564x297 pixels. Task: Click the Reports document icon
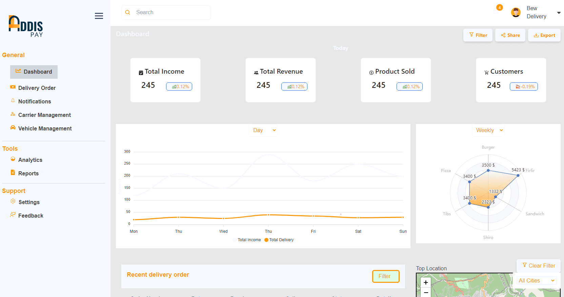pyautogui.click(x=13, y=173)
